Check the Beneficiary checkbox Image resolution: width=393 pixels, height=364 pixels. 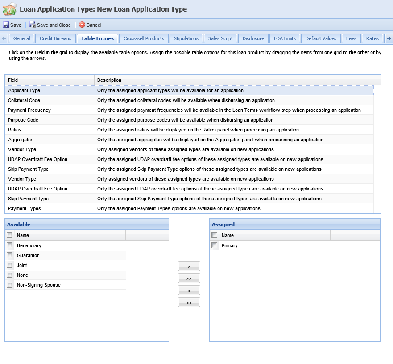[x=10, y=245]
